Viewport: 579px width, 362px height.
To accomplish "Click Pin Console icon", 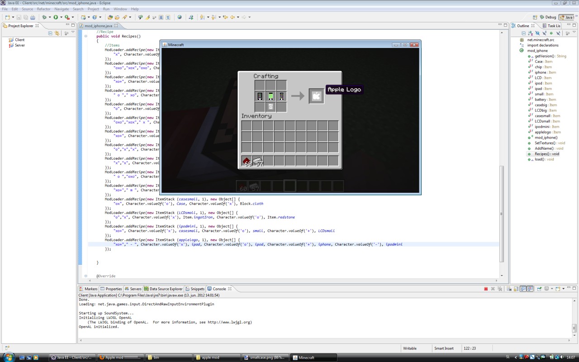I will click(x=539, y=289).
